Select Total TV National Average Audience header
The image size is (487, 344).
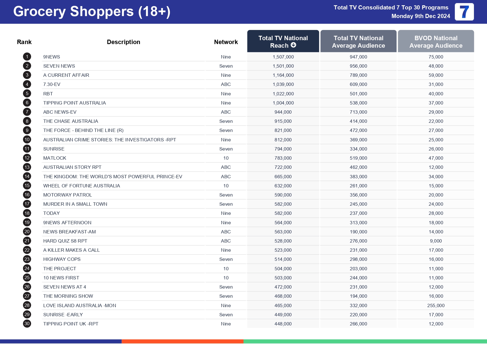pyautogui.click(x=358, y=42)
